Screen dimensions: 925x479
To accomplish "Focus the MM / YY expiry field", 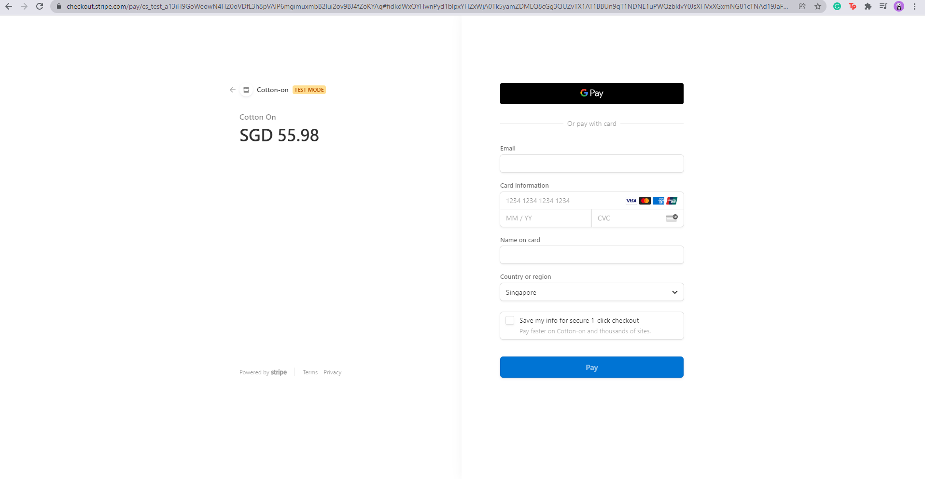I will (546, 218).
